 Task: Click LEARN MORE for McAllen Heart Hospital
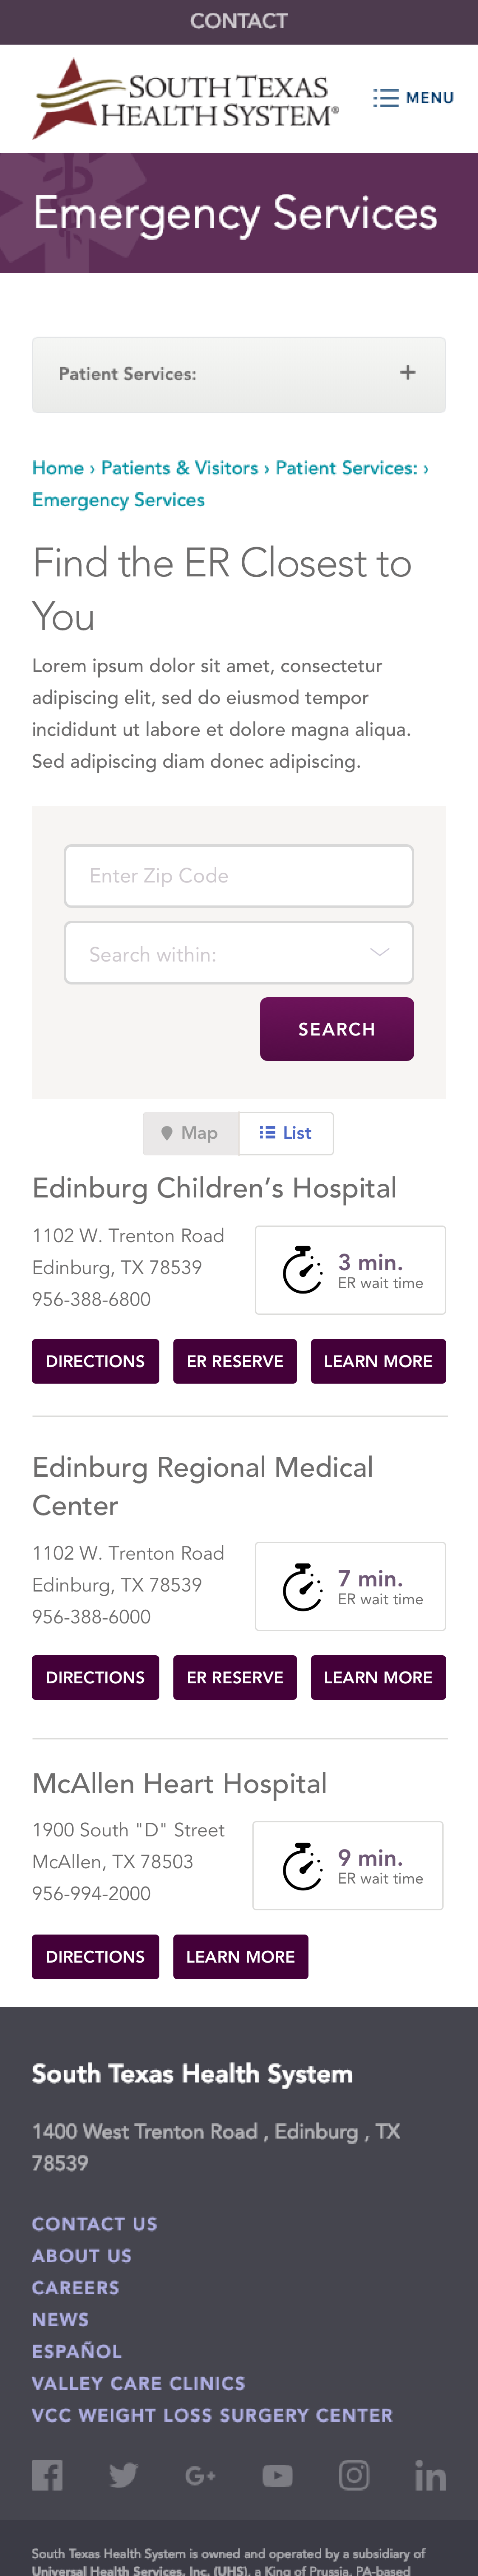point(240,1956)
